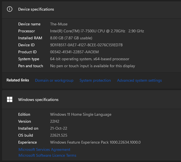Click the version value 22H2

pos(55,121)
